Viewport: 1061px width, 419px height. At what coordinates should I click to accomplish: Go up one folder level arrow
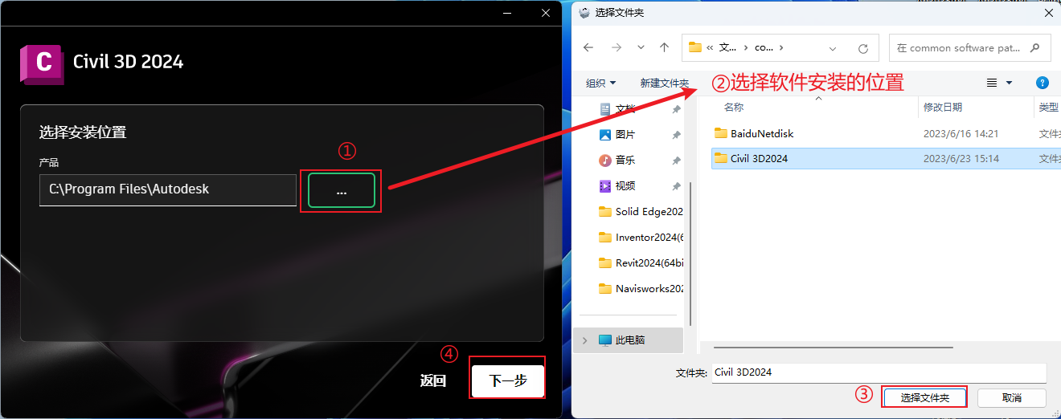tap(664, 47)
